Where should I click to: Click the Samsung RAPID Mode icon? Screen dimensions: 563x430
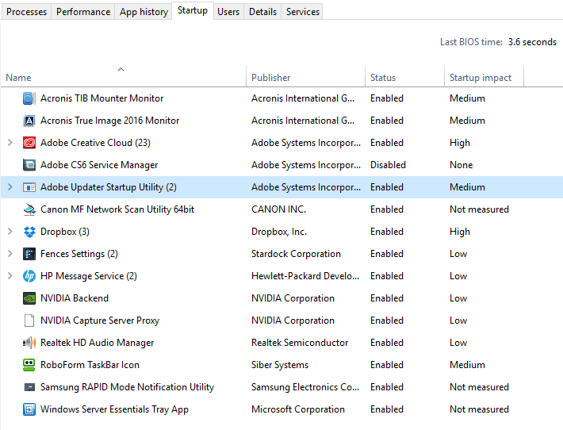click(29, 387)
